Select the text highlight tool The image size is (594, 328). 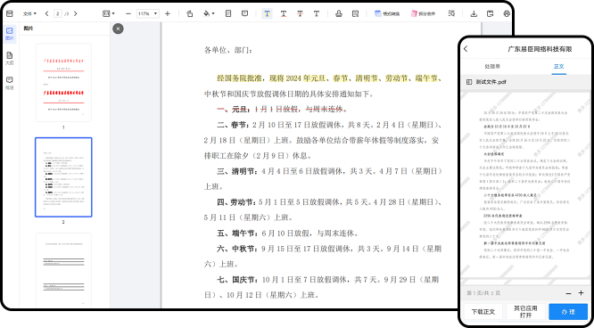click(267, 13)
